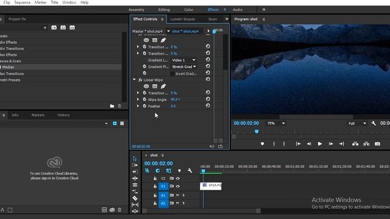390x219 pixels.
Task: Open the Window menu
Action: [x=69, y=2]
